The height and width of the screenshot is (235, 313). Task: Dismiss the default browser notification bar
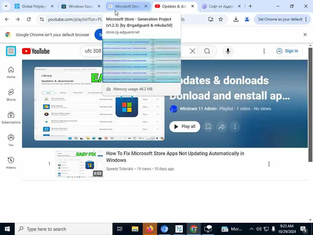(305, 35)
